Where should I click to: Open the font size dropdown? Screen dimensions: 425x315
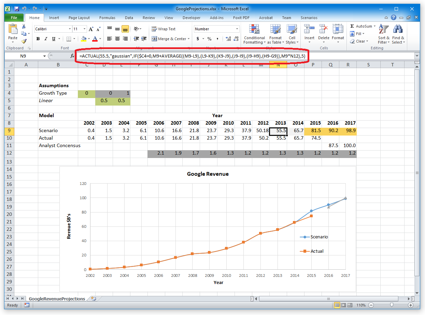(x=85, y=29)
